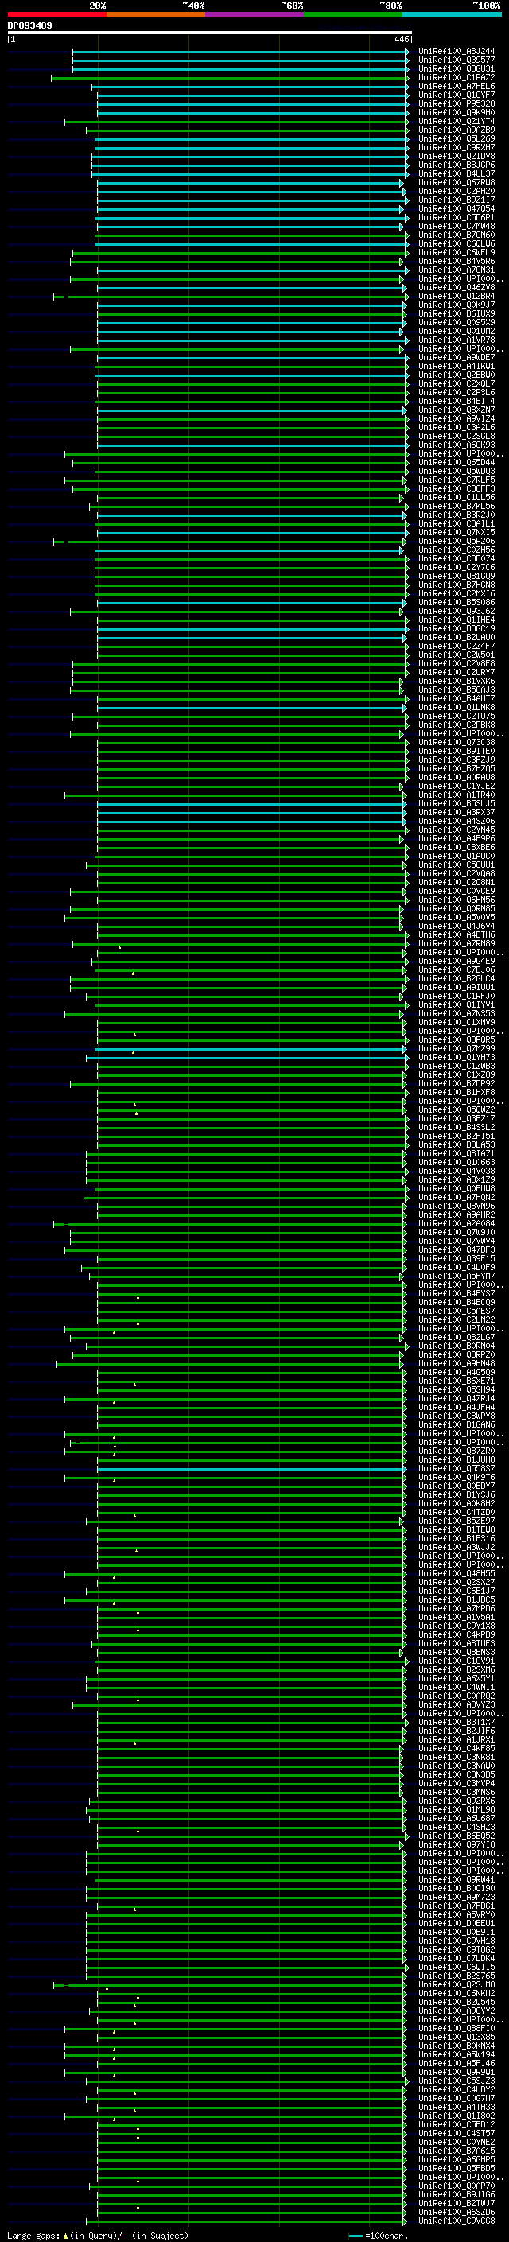Select hit label UniRef100_C5D6P1
509x2242 pixels.
click(456, 218)
